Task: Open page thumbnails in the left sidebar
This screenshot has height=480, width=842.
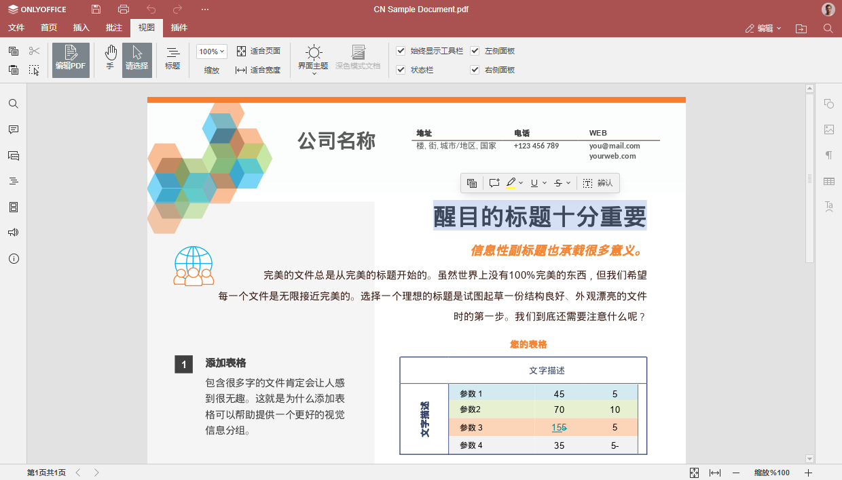Action: (x=14, y=207)
